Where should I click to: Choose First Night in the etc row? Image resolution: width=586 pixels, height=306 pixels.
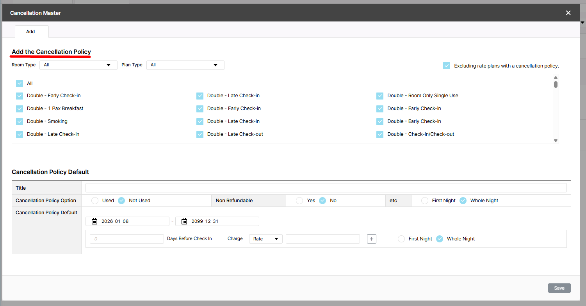click(x=425, y=201)
